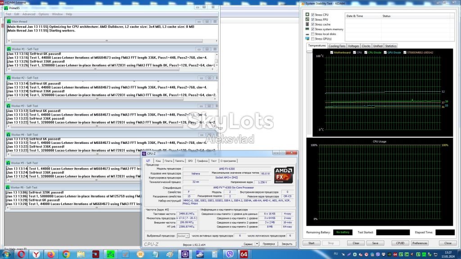Image resolution: width=461 pixels, height=259 pixels.
Task: Click the Stress system memory icon
Action: 307,29
